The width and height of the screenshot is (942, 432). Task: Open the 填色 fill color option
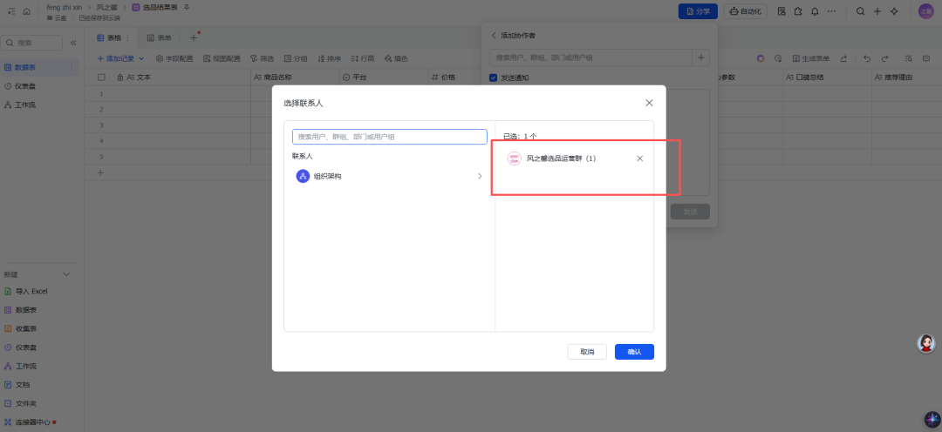(397, 59)
